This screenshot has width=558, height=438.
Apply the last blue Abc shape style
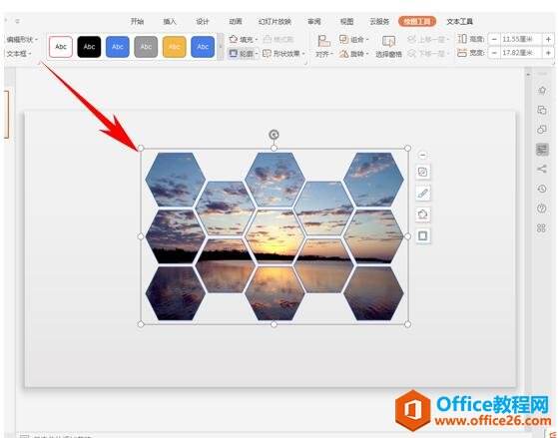203,47
